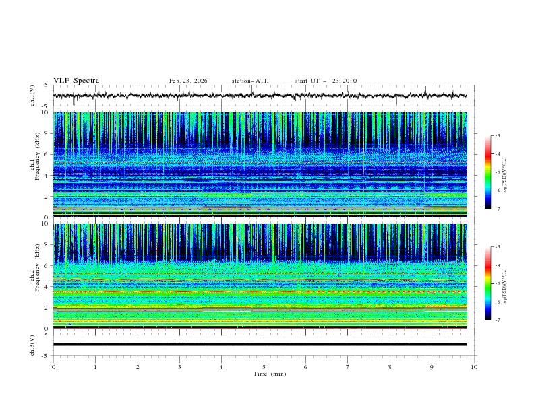The height and width of the screenshot is (412, 534).
Task: Click the "4" kHz tick of ch.1 spectrogram
Action: click(x=47, y=176)
